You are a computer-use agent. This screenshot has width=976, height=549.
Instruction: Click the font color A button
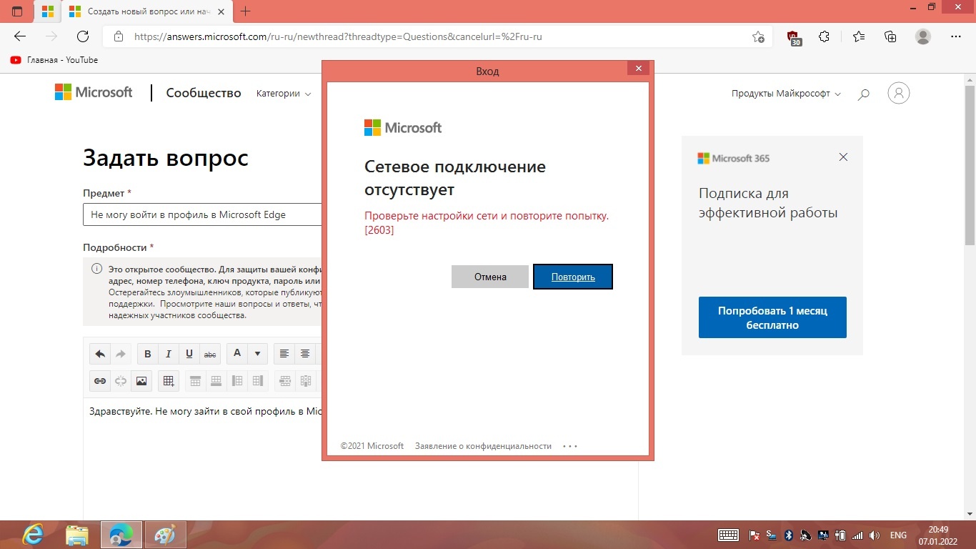(237, 354)
